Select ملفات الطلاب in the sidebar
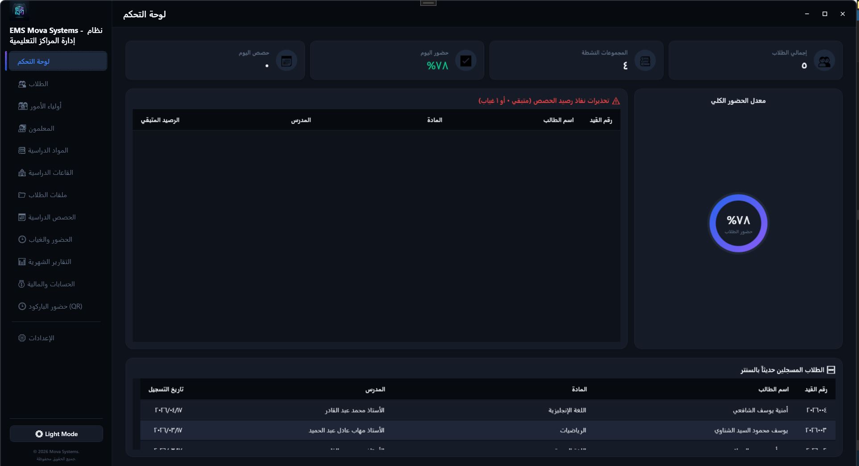This screenshot has height=466, width=859. (x=57, y=195)
